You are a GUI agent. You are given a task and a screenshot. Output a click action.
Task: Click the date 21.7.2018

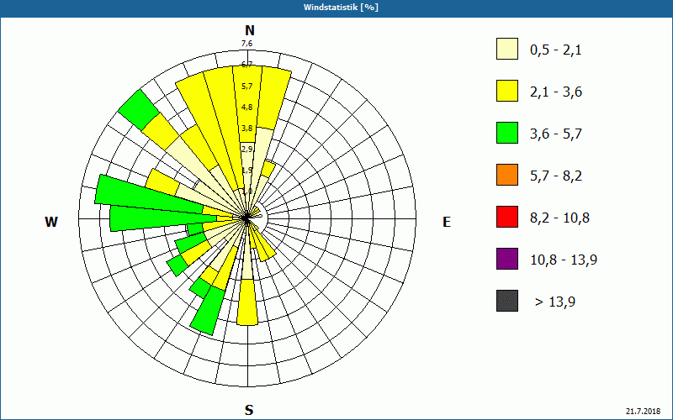643,412
